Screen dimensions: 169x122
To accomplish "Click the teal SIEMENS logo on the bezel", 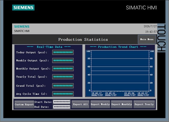I will (x=23, y=8).
